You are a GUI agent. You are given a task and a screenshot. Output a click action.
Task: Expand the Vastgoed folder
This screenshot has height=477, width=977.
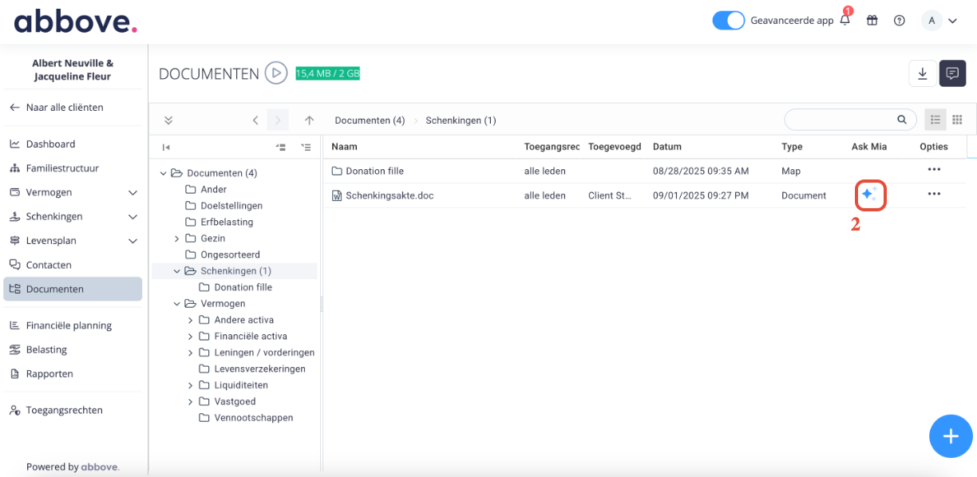click(x=191, y=401)
